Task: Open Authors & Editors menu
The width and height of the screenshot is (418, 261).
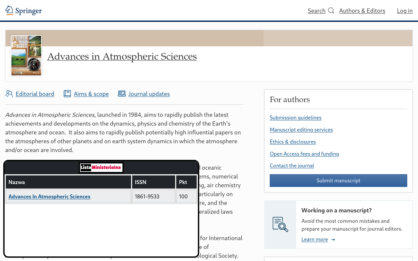Action: (362, 11)
